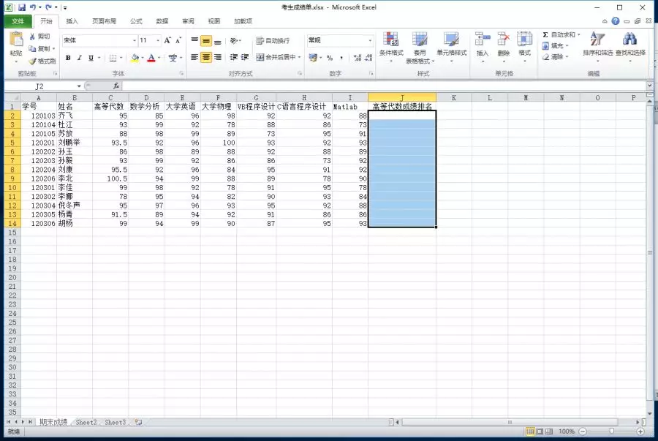The height and width of the screenshot is (441, 658).
Task: Increase decimal places
Action: (x=357, y=58)
